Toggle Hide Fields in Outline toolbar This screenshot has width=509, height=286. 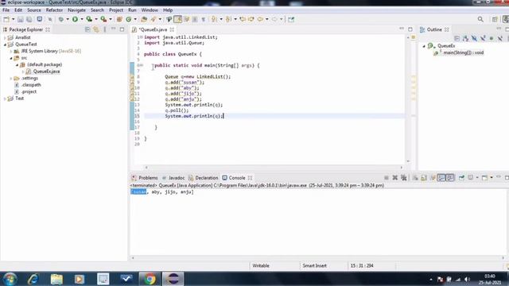(x=474, y=39)
